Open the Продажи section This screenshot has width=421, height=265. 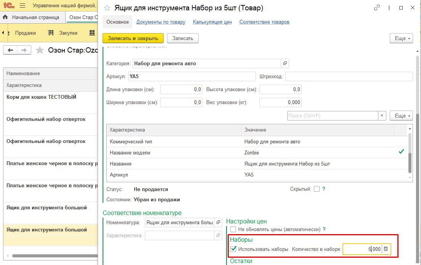click(x=25, y=33)
